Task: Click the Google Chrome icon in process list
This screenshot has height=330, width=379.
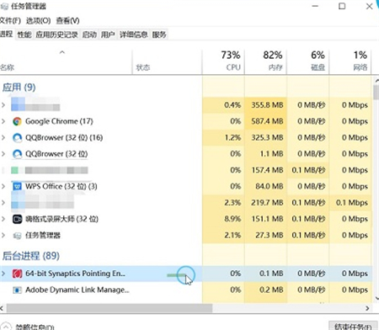Action: point(17,121)
